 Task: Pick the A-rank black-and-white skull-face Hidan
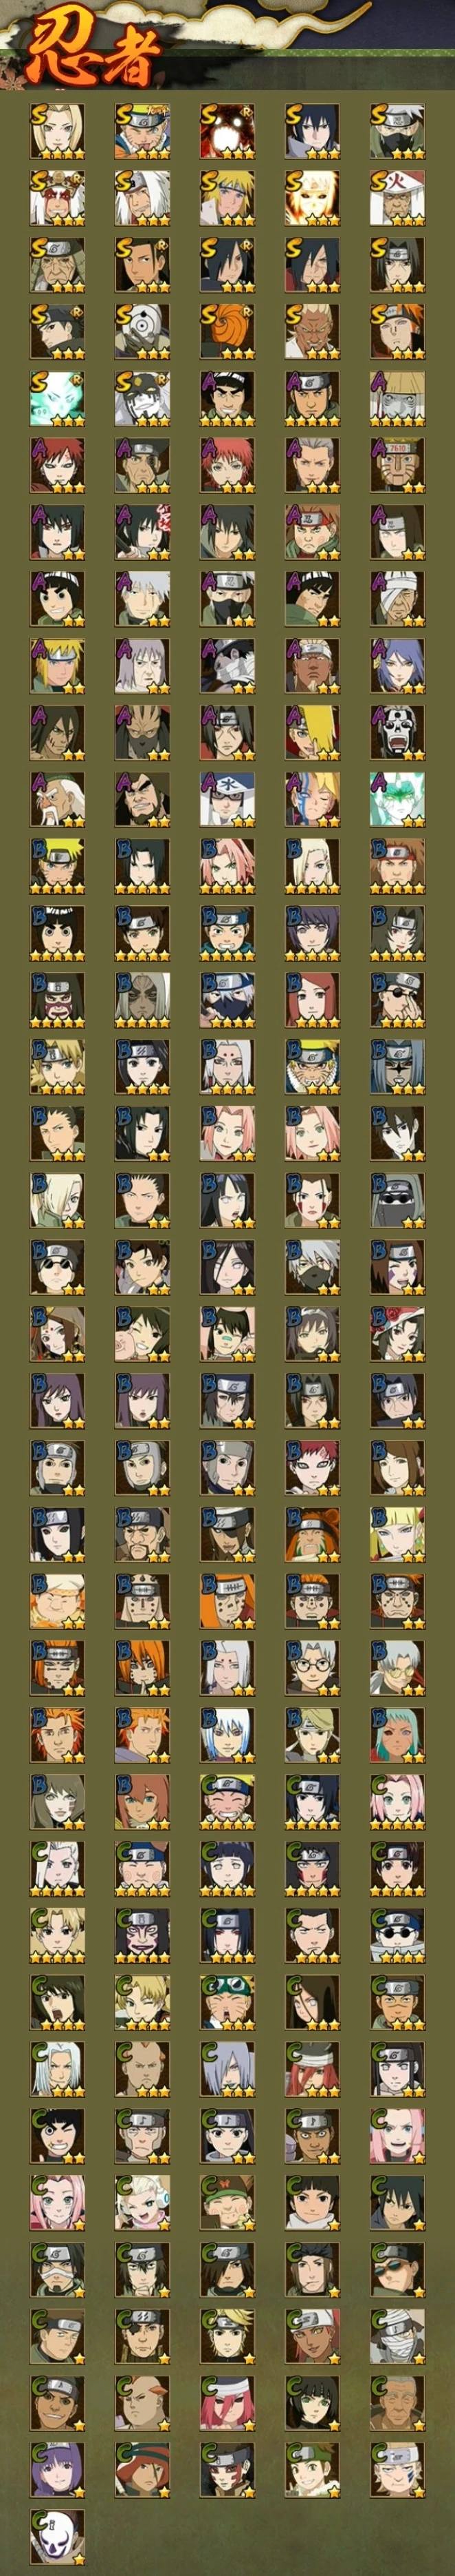(397, 732)
